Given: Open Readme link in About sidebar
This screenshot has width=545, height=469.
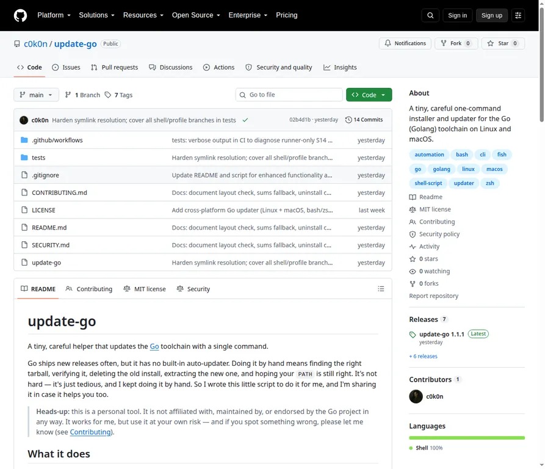Looking at the screenshot, I should point(426,197).
